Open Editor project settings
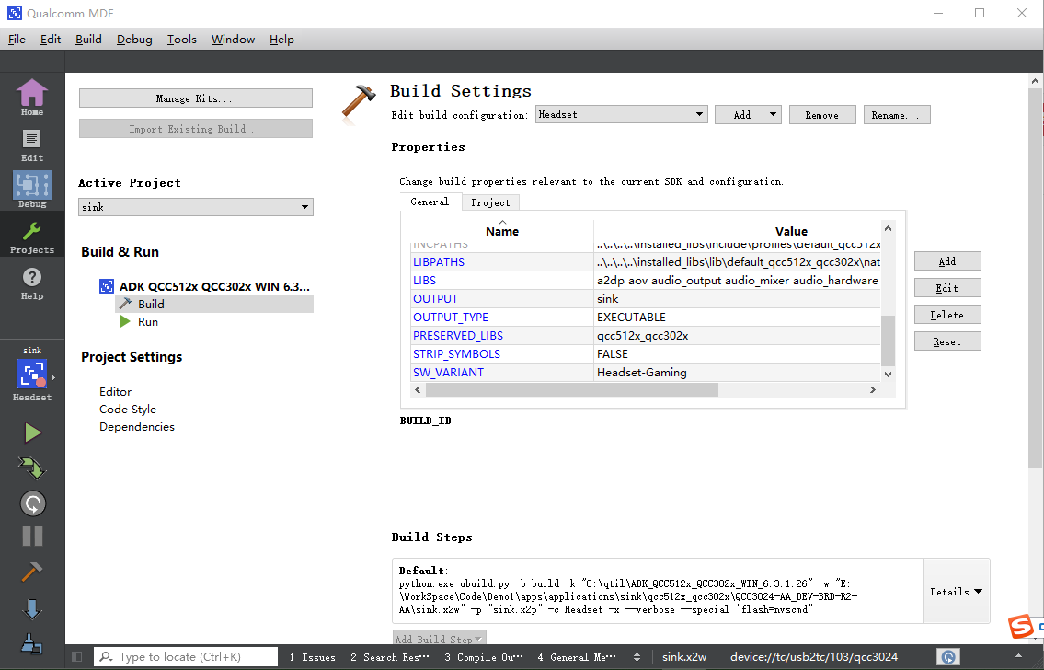Viewport: 1044px width, 670px height. pyautogui.click(x=115, y=392)
